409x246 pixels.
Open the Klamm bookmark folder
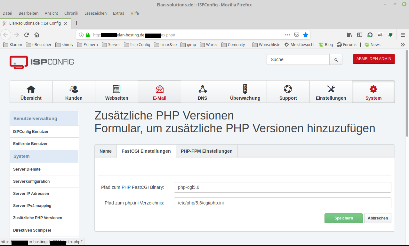tap(13, 45)
